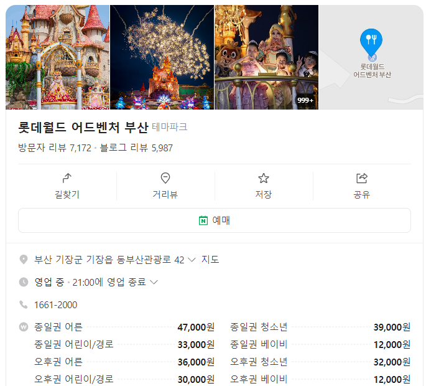Click the 36,000원 price
Image resolution: width=426 pixels, height=386 pixels.
(x=196, y=362)
